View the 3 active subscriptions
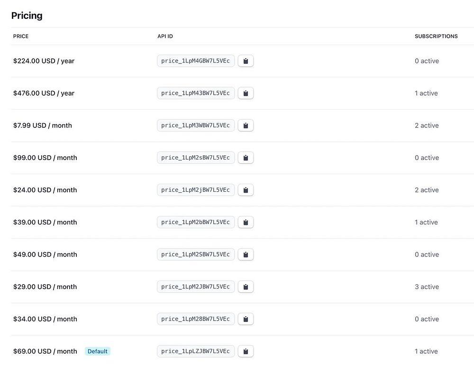The height and width of the screenshot is (384, 474). coord(427,286)
